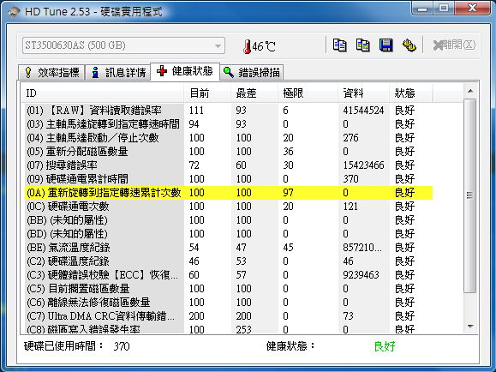Image resolution: width=496 pixels, height=372 pixels.
Task: Click data value 121 for 硬碟通電次數
Action: [350, 206]
